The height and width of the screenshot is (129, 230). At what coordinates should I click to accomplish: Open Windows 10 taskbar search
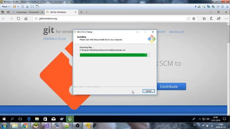click(12, 119)
